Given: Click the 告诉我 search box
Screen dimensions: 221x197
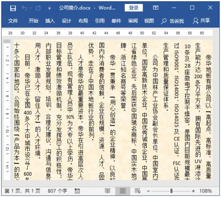Looking at the screenshot, I should pos(173,21).
